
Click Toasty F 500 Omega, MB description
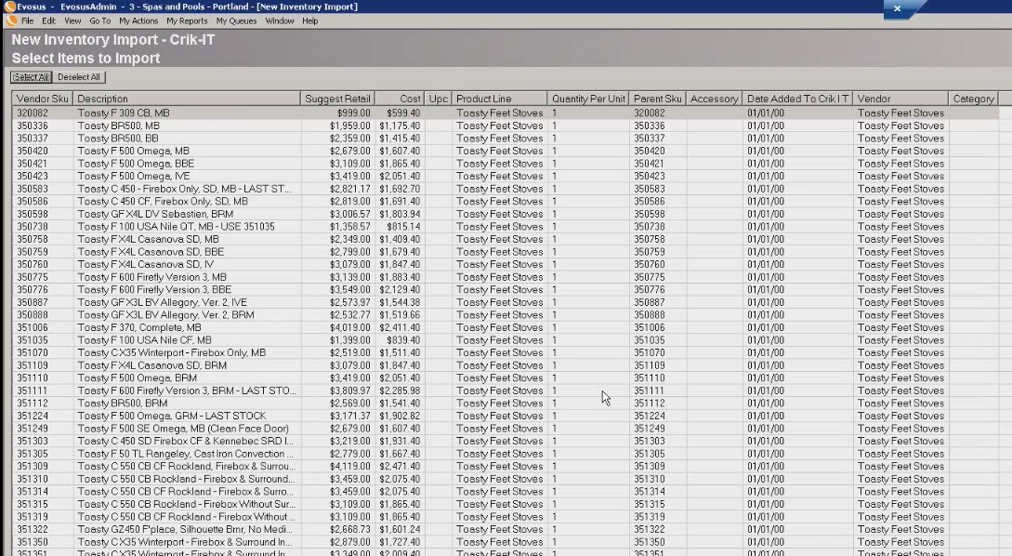[133, 152]
